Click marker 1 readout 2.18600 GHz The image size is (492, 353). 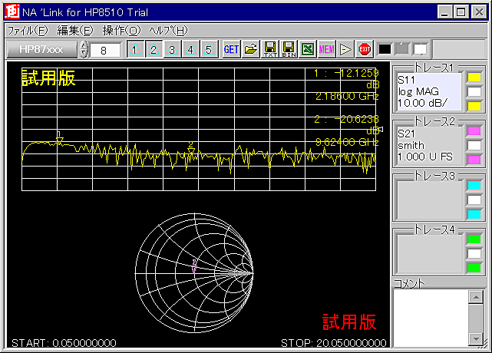click(347, 96)
